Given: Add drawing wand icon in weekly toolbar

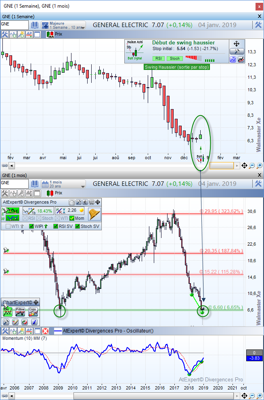Looking at the screenshot, I should click(x=21, y=34).
